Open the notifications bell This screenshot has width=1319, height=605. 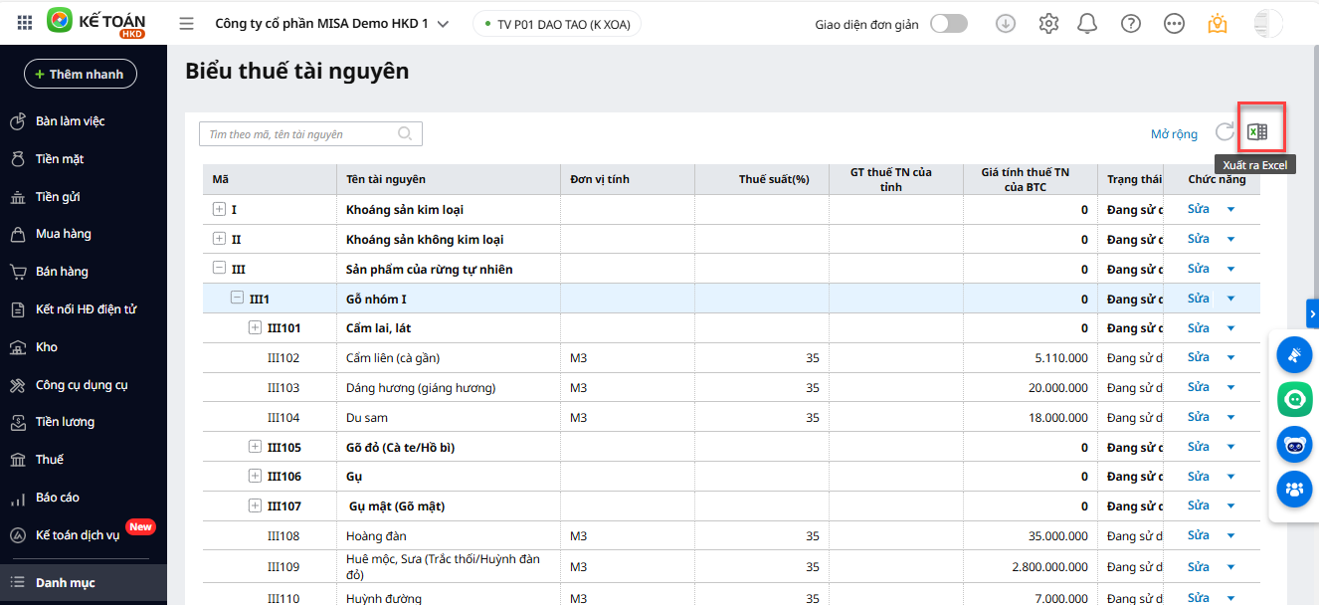[x=1087, y=24]
